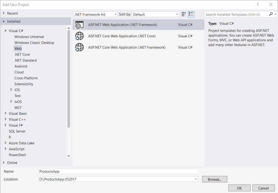Open the Location path dropdown
The width and height of the screenshot is (278, 193).
[195, 179]
